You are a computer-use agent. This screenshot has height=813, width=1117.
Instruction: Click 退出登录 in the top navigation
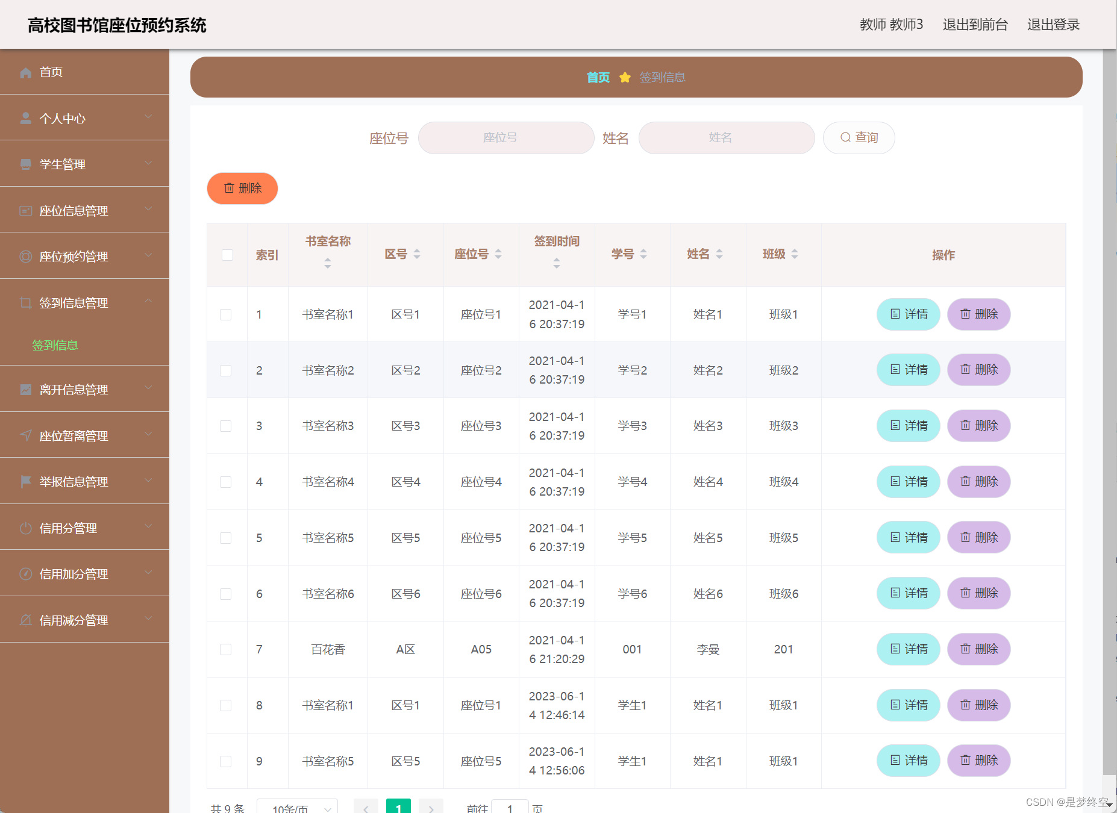point(1053,25)
